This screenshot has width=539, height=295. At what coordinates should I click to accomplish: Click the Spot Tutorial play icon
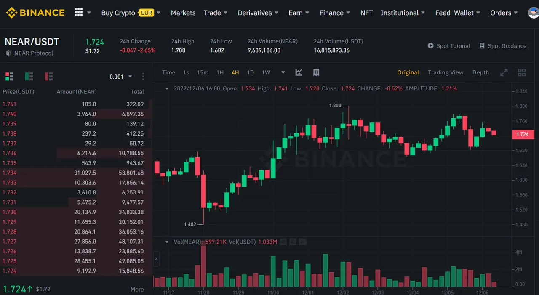coord(430,46)
